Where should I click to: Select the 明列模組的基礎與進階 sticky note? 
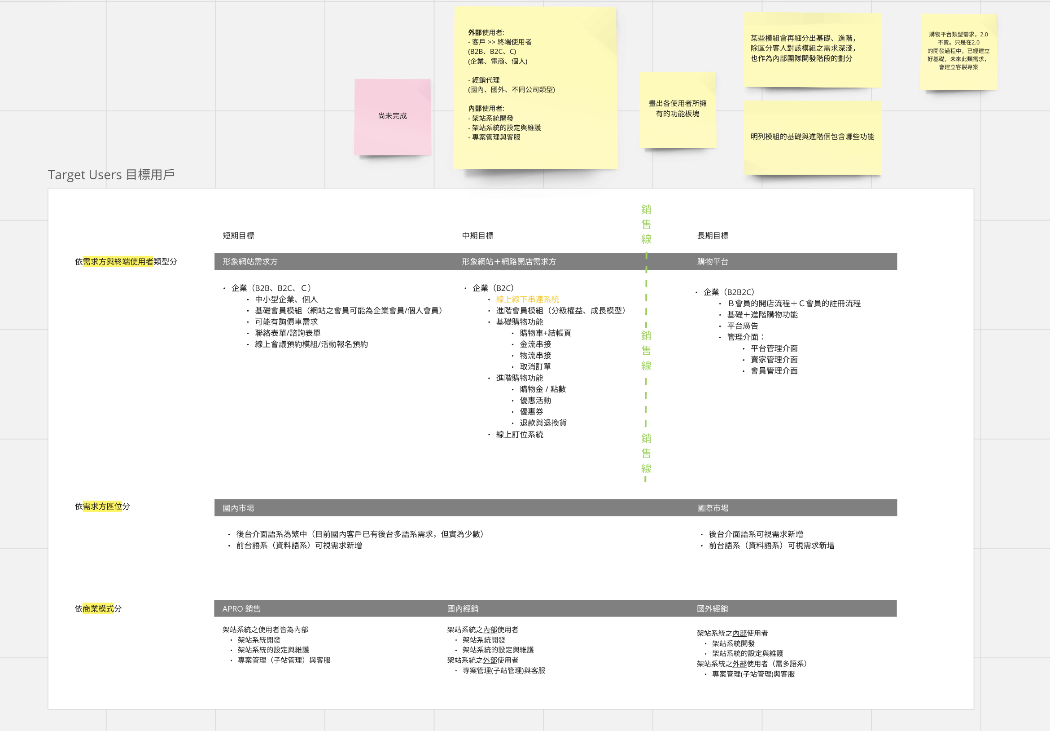(x=812, y=137)
